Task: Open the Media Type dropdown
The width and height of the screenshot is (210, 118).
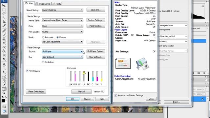Action: tap(62, 20)
